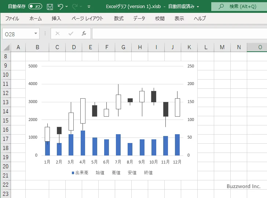Open the ホーム tab

36,18
